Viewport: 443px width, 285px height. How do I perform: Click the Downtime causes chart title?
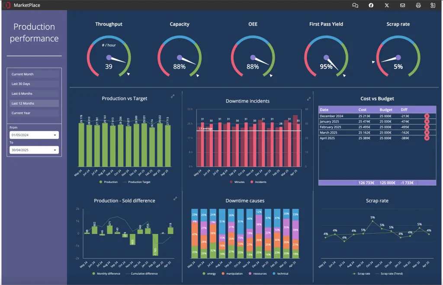pyautogui.click(x=245, y=201)
